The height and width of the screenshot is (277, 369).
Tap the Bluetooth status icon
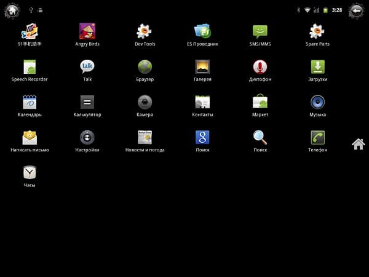299,10
